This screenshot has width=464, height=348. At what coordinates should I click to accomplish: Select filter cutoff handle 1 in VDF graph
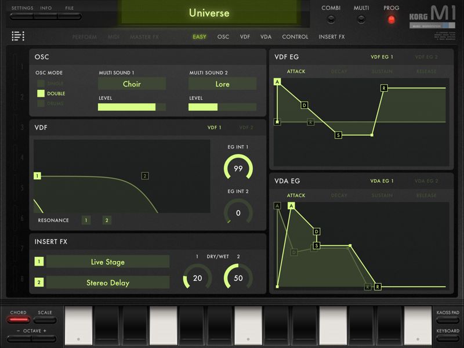click(x=37, y=176)
